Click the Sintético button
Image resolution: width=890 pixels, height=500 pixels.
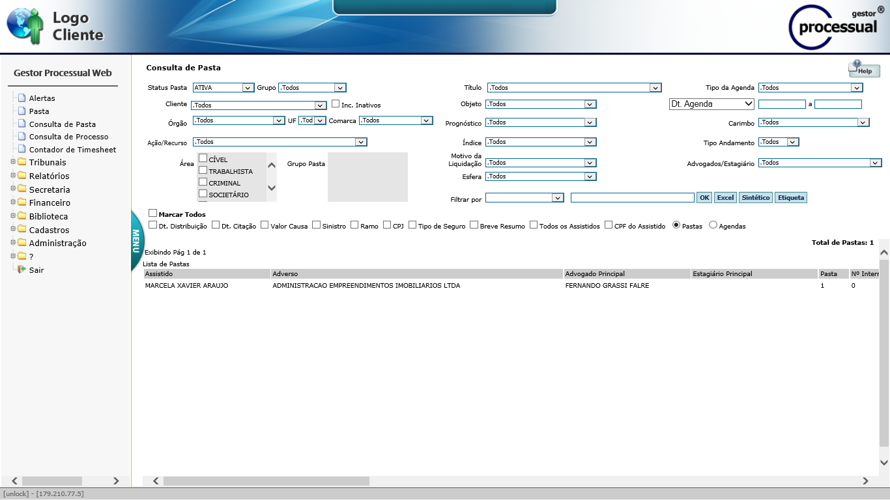[x=756, y=198]
